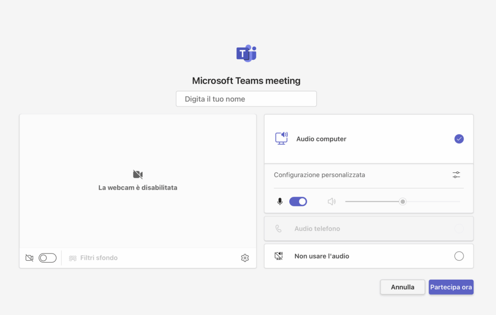Click the no-audio muted monitor icon

(279, 256)
